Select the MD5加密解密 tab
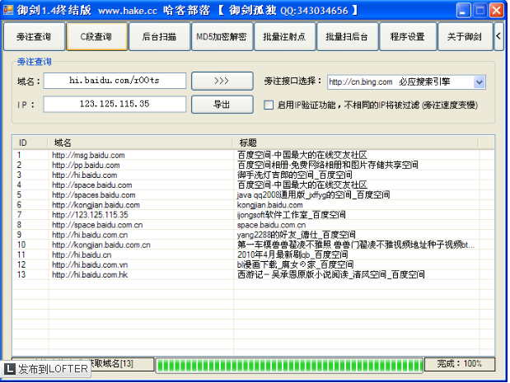This screenshot has width=510, height=383. [220, 37]
